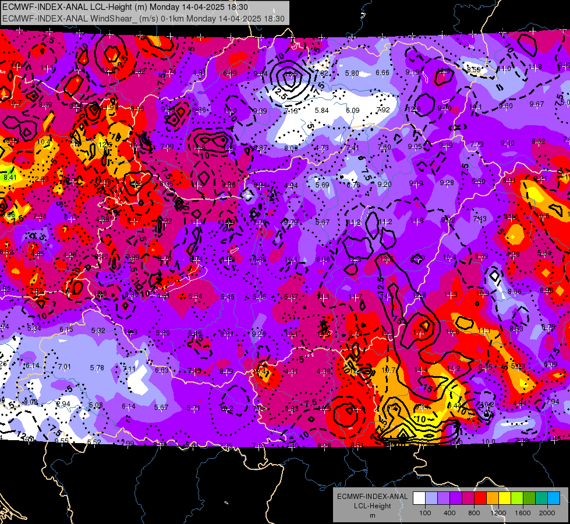Click the legend title LCL-Height
The height and width of the screenshot is (524, 570).
pos(372,506)
